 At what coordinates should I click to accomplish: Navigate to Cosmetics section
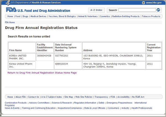pos(105,16)
